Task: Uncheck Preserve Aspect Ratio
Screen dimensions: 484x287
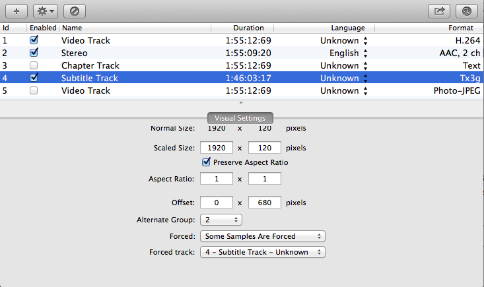Action: 206,162
